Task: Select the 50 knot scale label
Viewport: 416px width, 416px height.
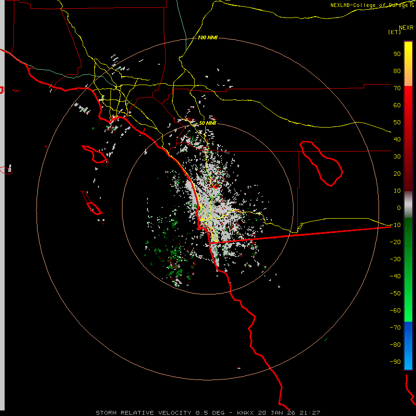Action: pos(397,122)
